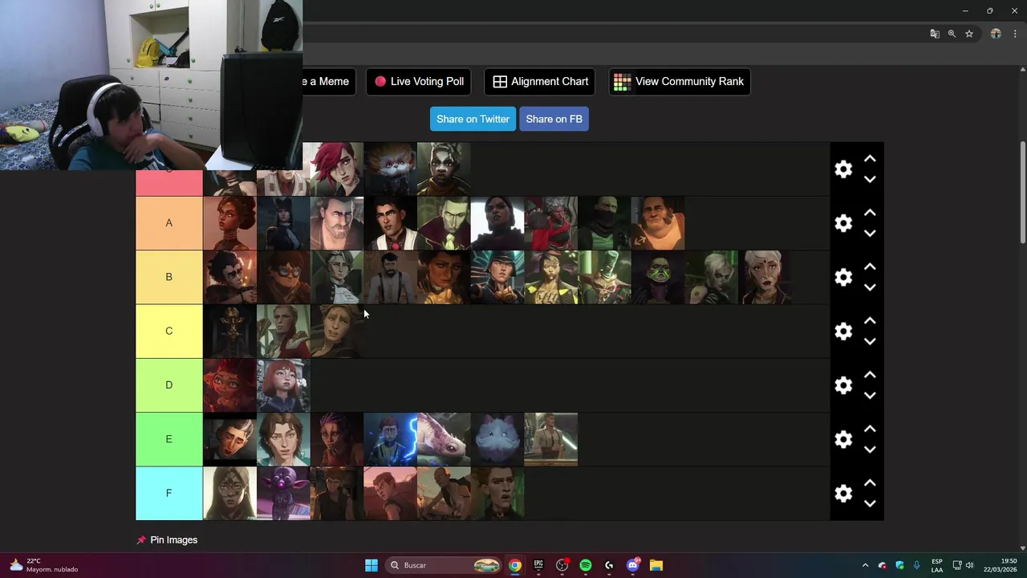Screen dimensions: 1027x578
Task: Open the Alignment Chart
Action: tap(540, 81)
